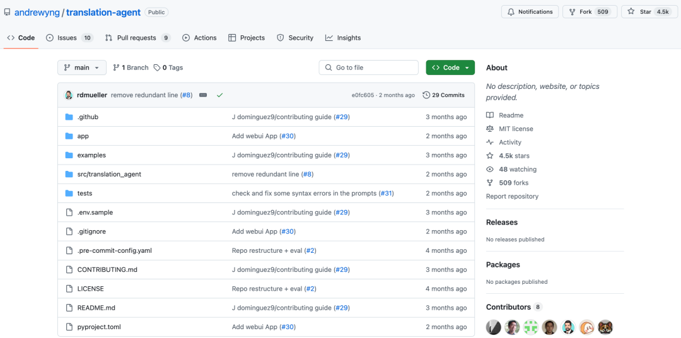Open the .pre-commit-config.yaml file
This screenshot has height=338, width=681.
[x=114, y=251]
